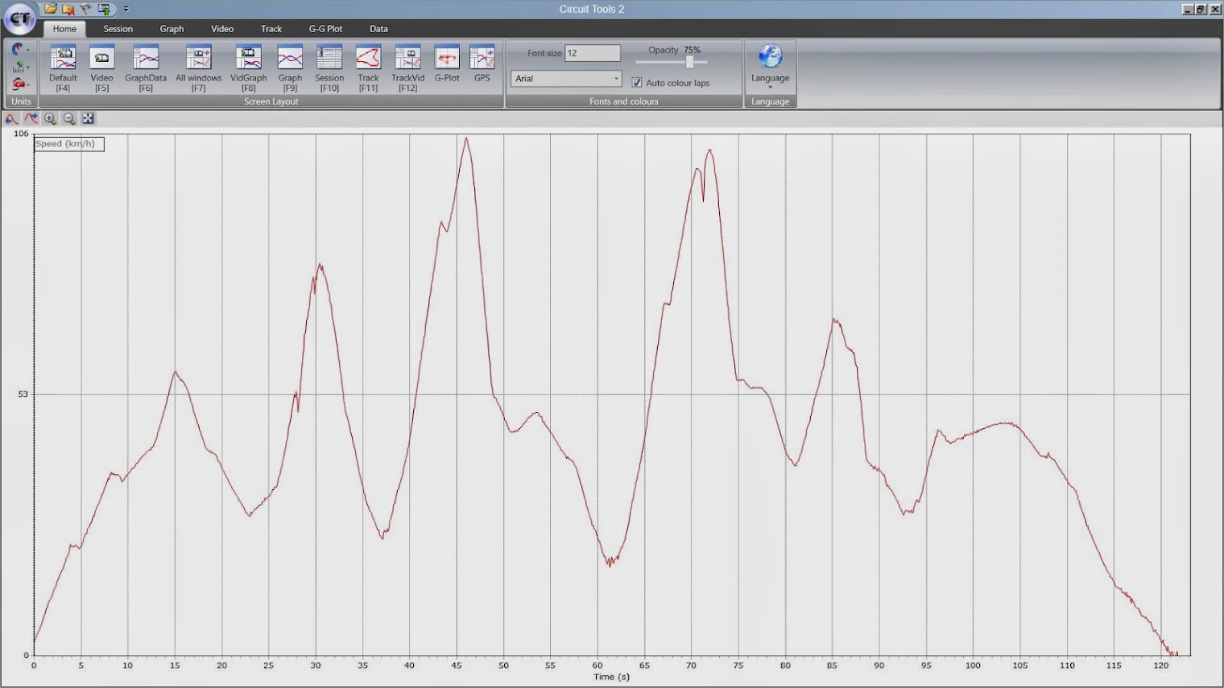Click the 120 tick on the time axis
Viewport: 1224px width, 688px height.
tap(1160, 665)
